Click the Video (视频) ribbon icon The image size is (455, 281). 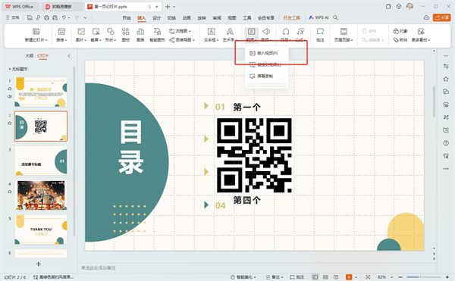coord(251,31)
